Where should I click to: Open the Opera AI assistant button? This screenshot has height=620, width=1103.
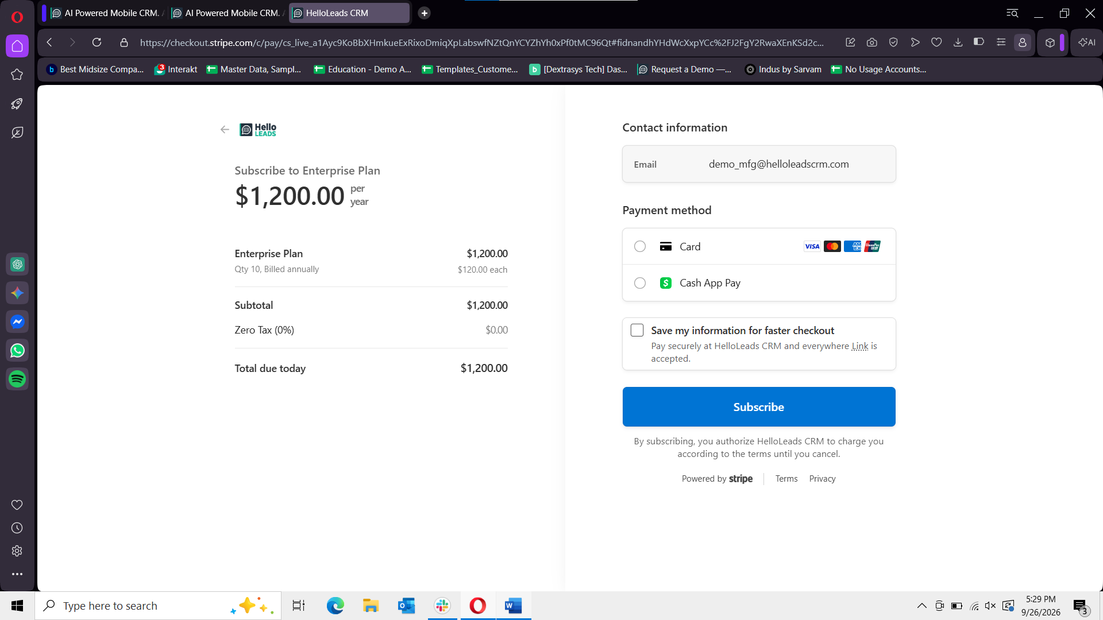[x=1087, y=42]
